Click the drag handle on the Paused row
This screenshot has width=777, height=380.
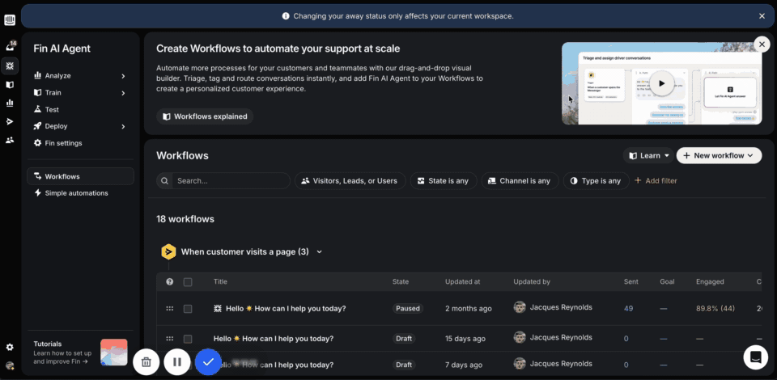pyautogui.click(x=169, y=308)
